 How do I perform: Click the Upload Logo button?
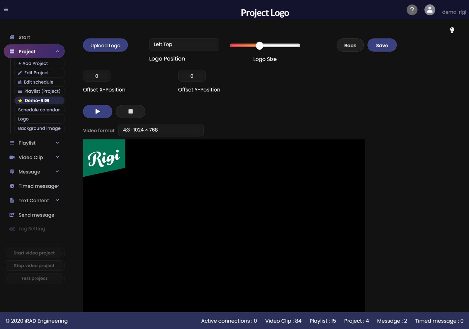click(105, 45)
